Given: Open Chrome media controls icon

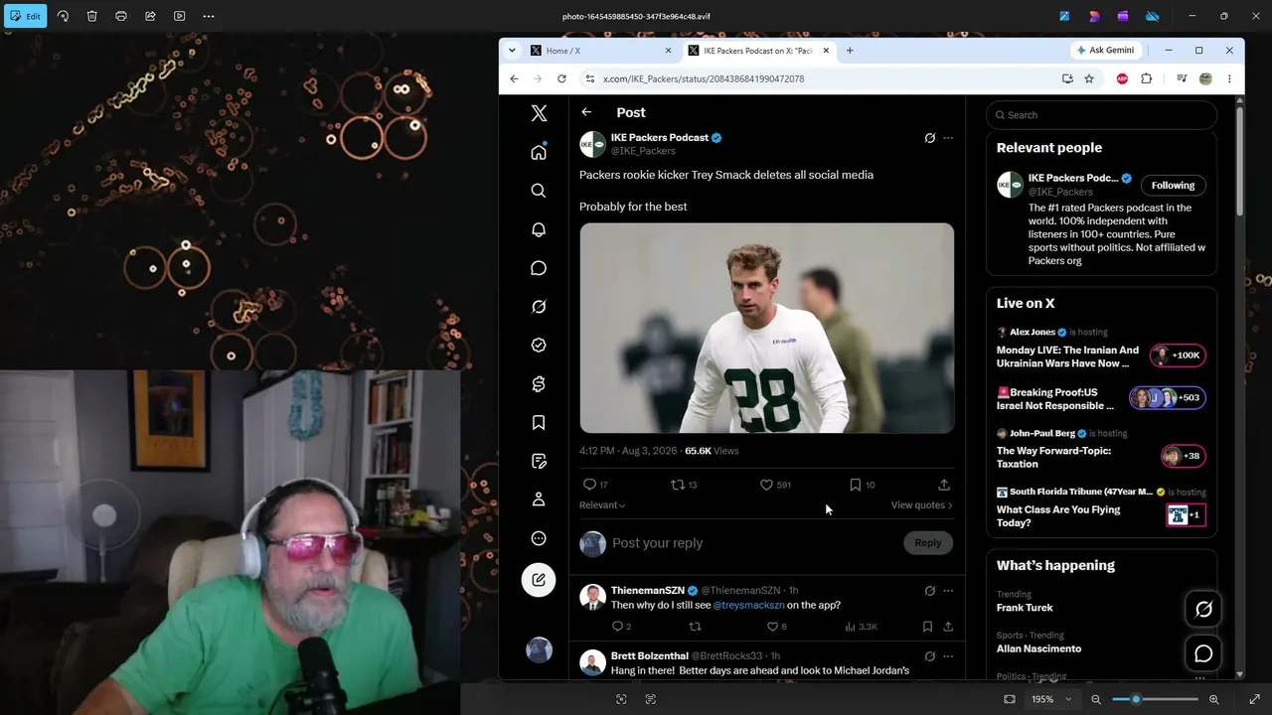Looking at the screenshot, I should click(1182, 78).
